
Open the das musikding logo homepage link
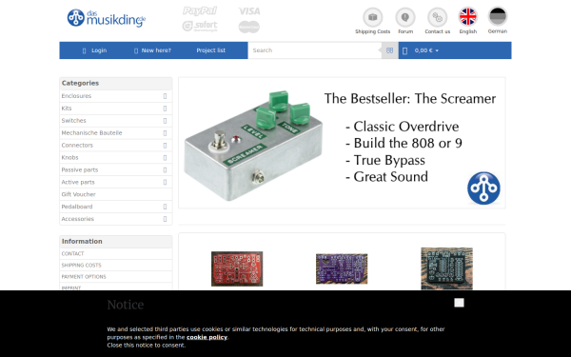(x=107, y=18)
